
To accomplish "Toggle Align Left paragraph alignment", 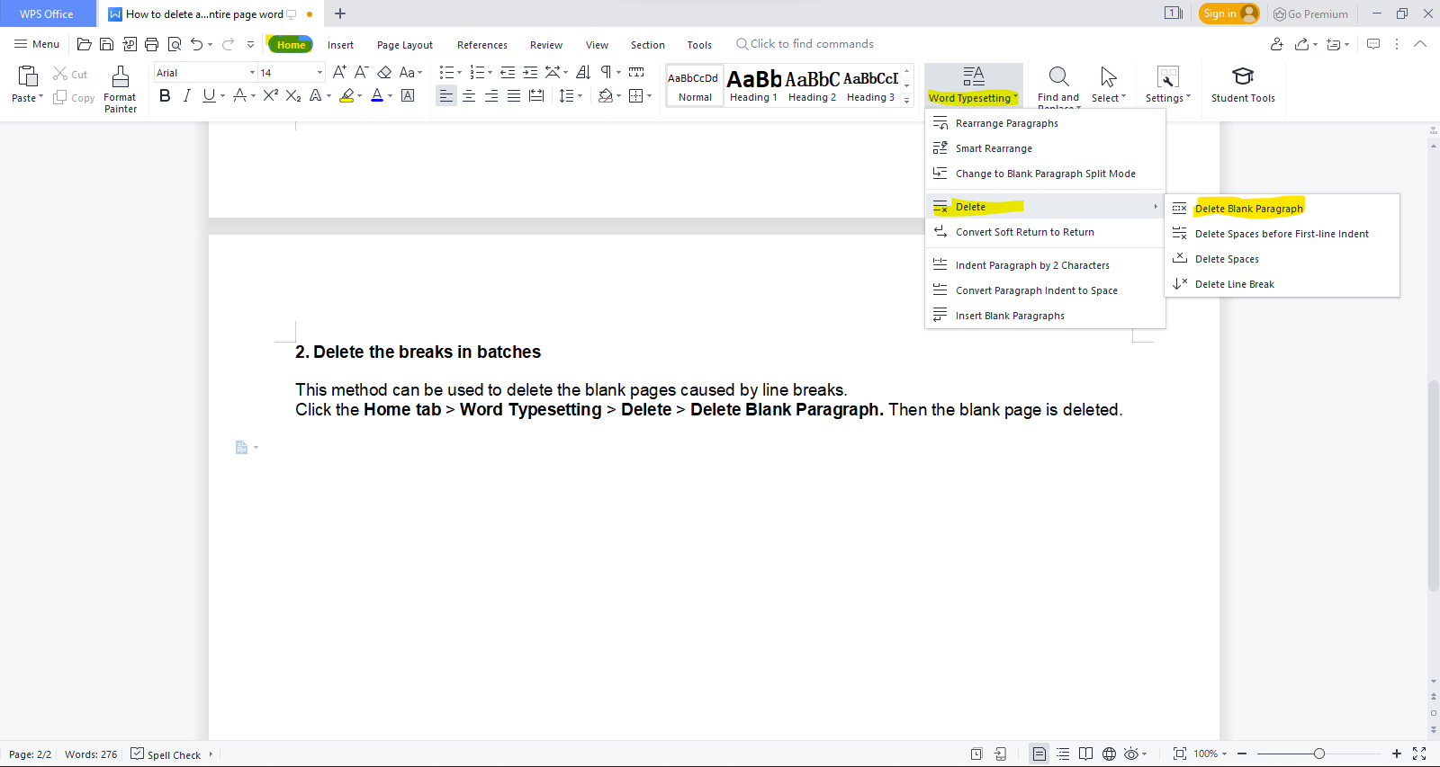I will 446,95.
